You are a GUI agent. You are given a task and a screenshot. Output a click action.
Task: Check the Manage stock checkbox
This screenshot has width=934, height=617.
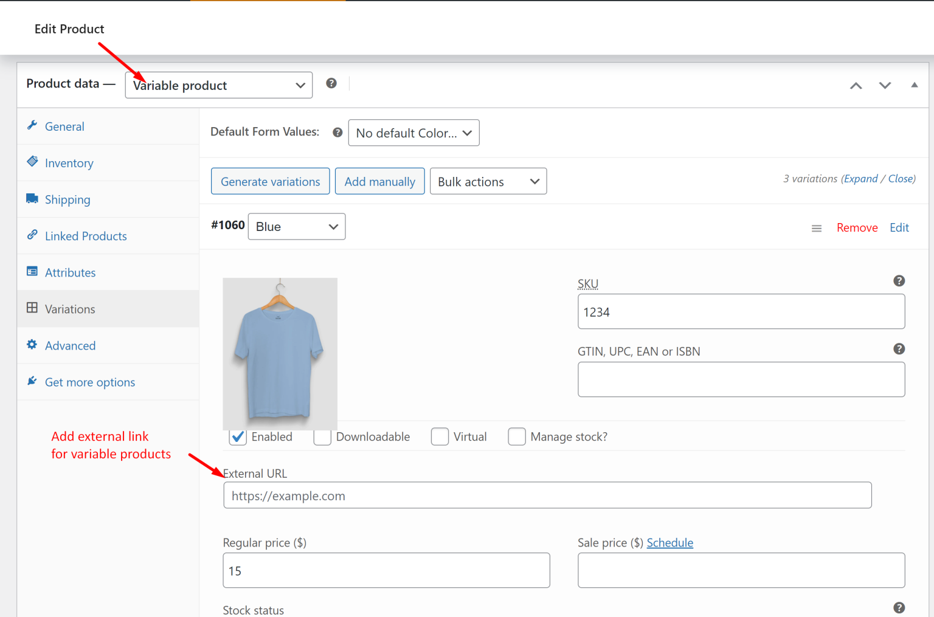pyautogui.click(x=517, y=436)
